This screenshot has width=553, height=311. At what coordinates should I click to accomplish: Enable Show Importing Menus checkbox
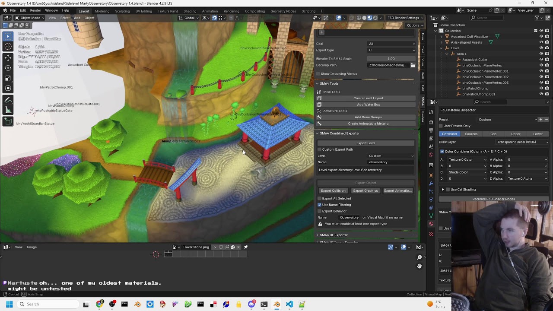pos(318,74)
